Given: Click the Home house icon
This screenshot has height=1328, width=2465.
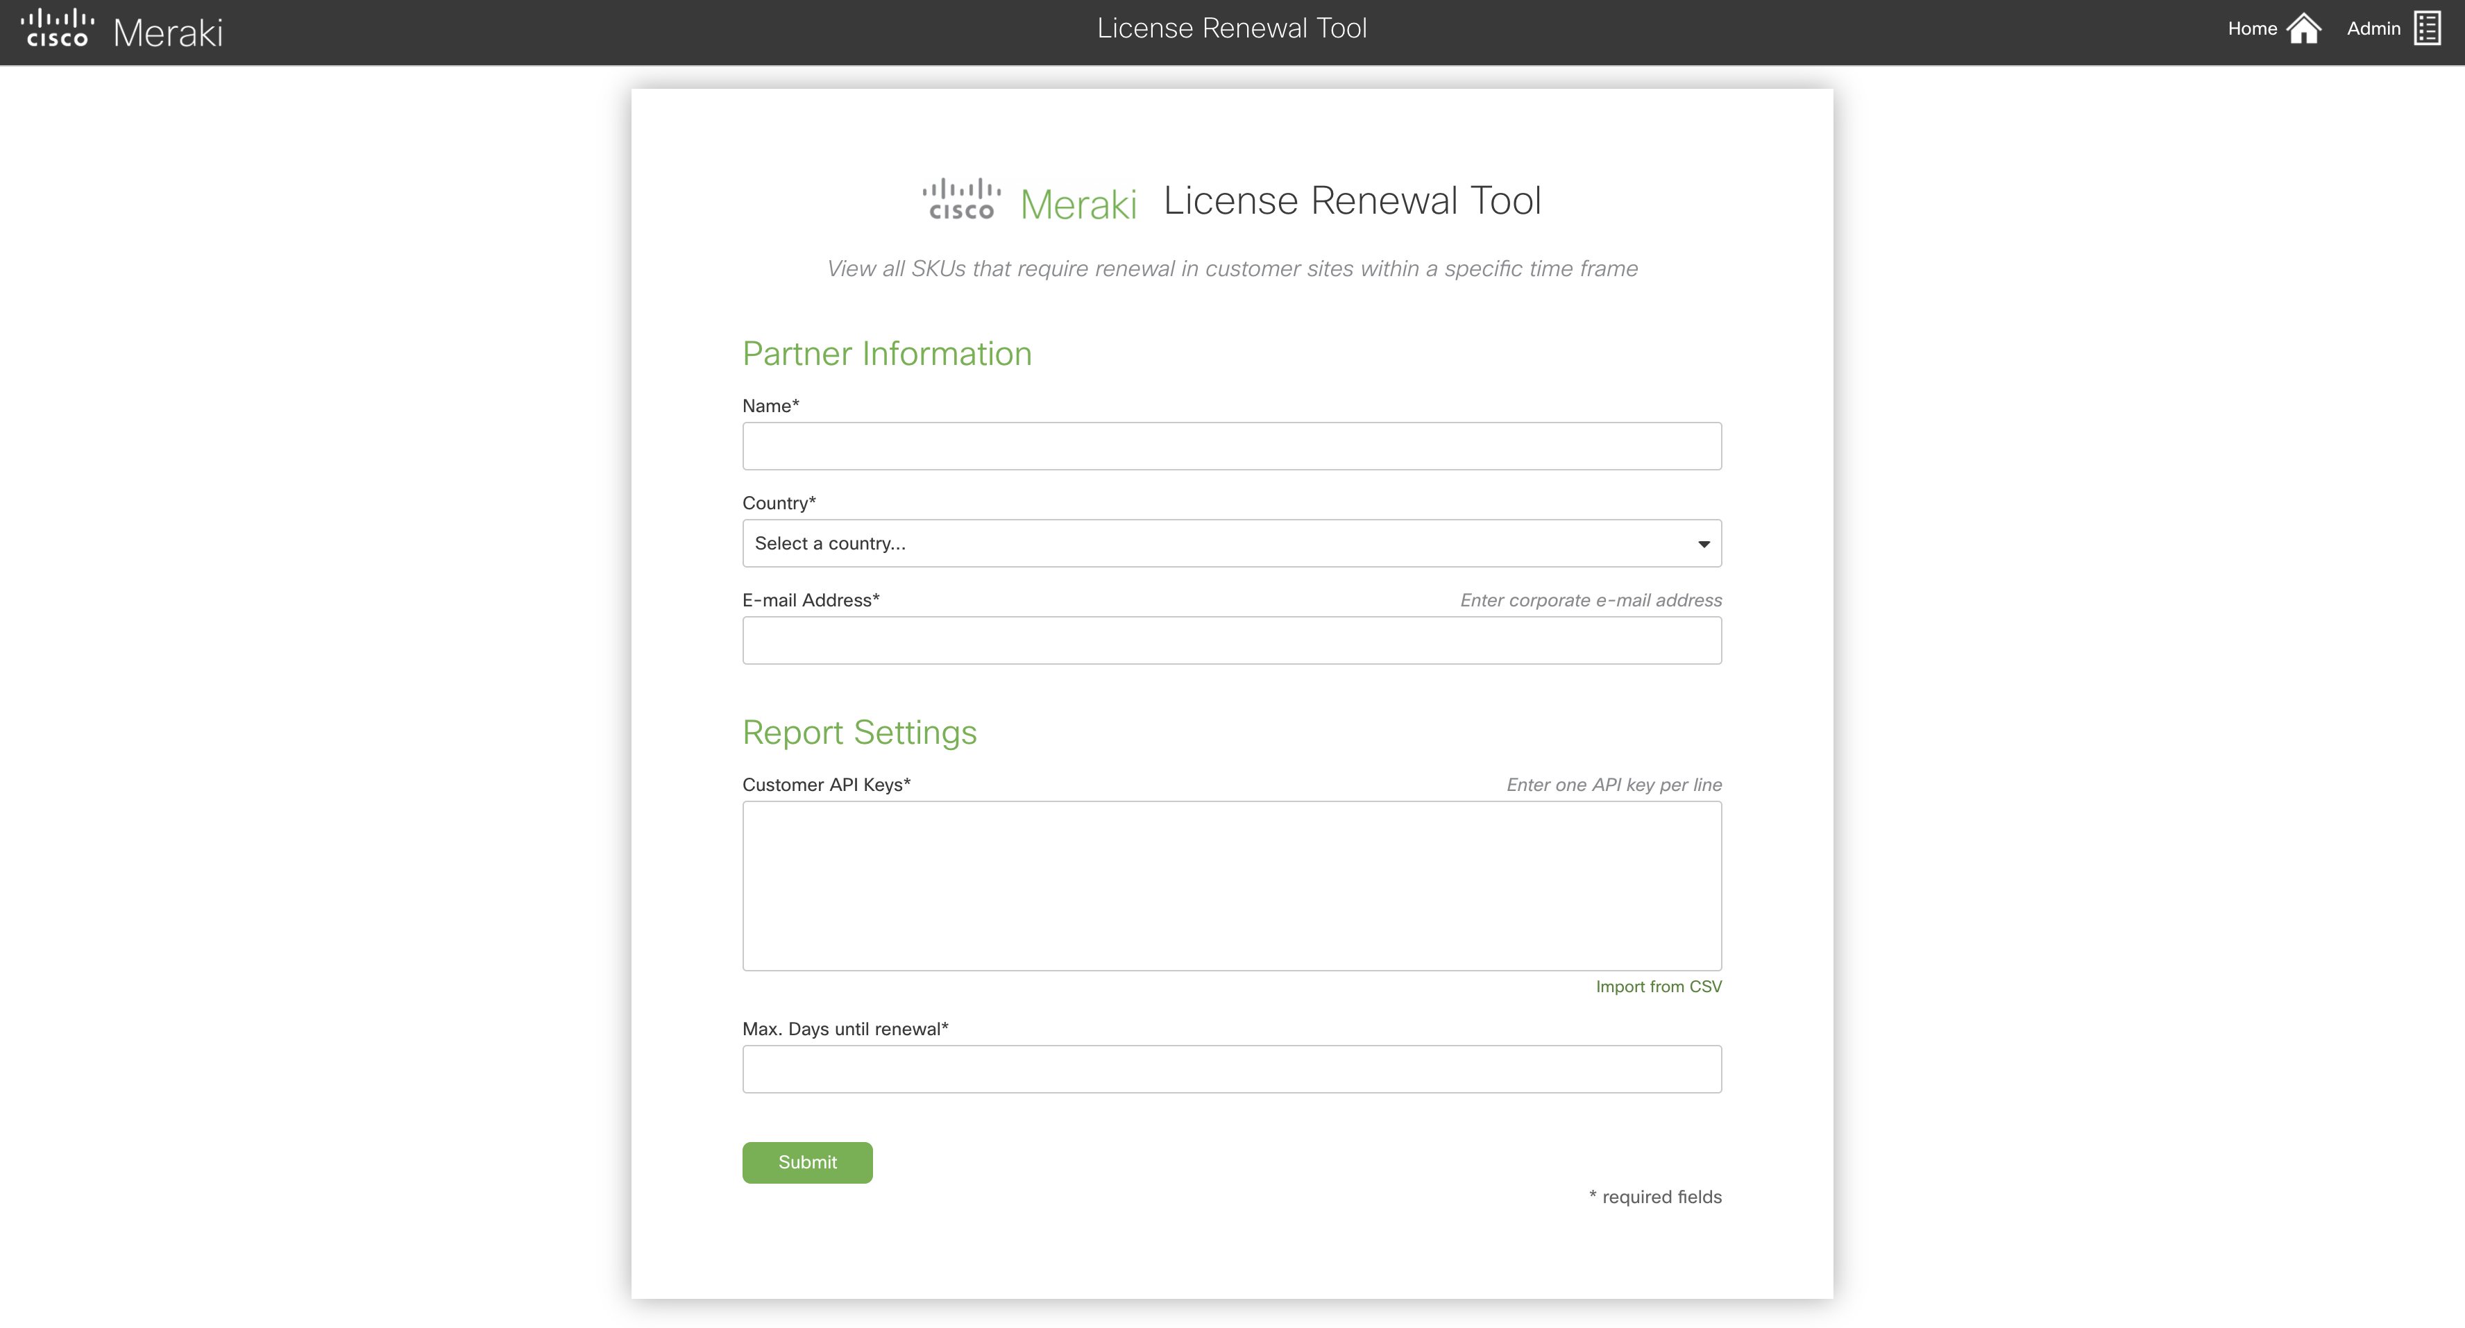Looking at the screenshot, I should (2303, 28).
